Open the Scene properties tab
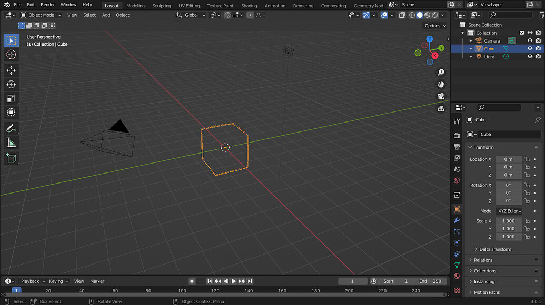Image resolution: width=545 pixels, height=305 pixels. pos(457,169)
